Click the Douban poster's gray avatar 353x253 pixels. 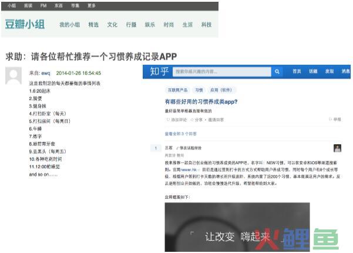point(14,75)
